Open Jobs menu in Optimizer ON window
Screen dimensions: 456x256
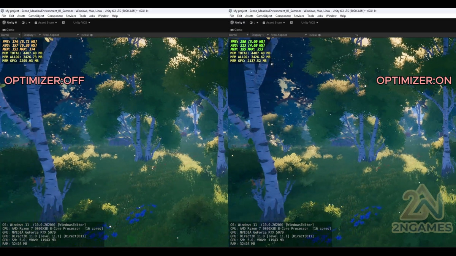[x=320, y=16]
